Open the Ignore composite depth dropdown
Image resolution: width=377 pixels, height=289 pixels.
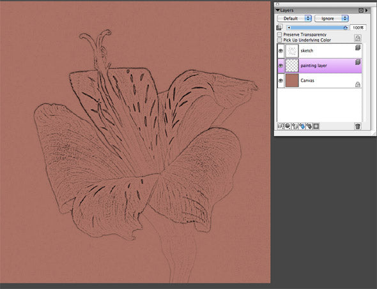click(332, 19)
